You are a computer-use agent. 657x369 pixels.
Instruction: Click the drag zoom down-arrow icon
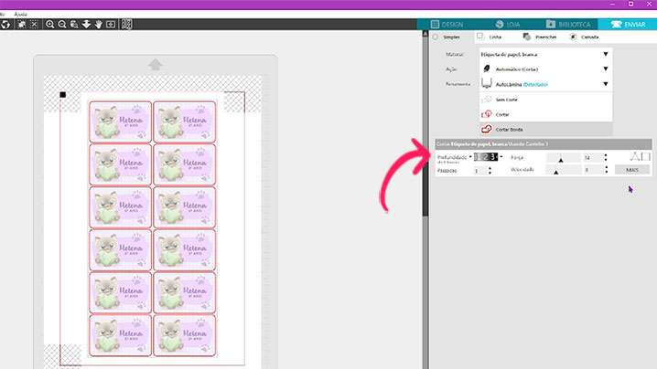point(85,25)
